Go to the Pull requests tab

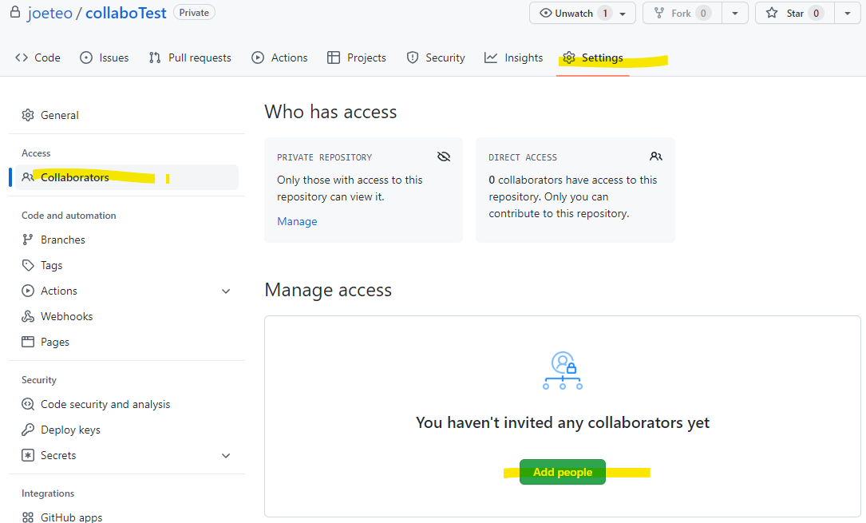tap(190, 57)
